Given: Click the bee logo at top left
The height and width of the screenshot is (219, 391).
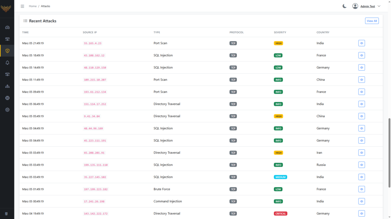Looking at the screenshot, I should pyautogui.click(x=6, y=8).
